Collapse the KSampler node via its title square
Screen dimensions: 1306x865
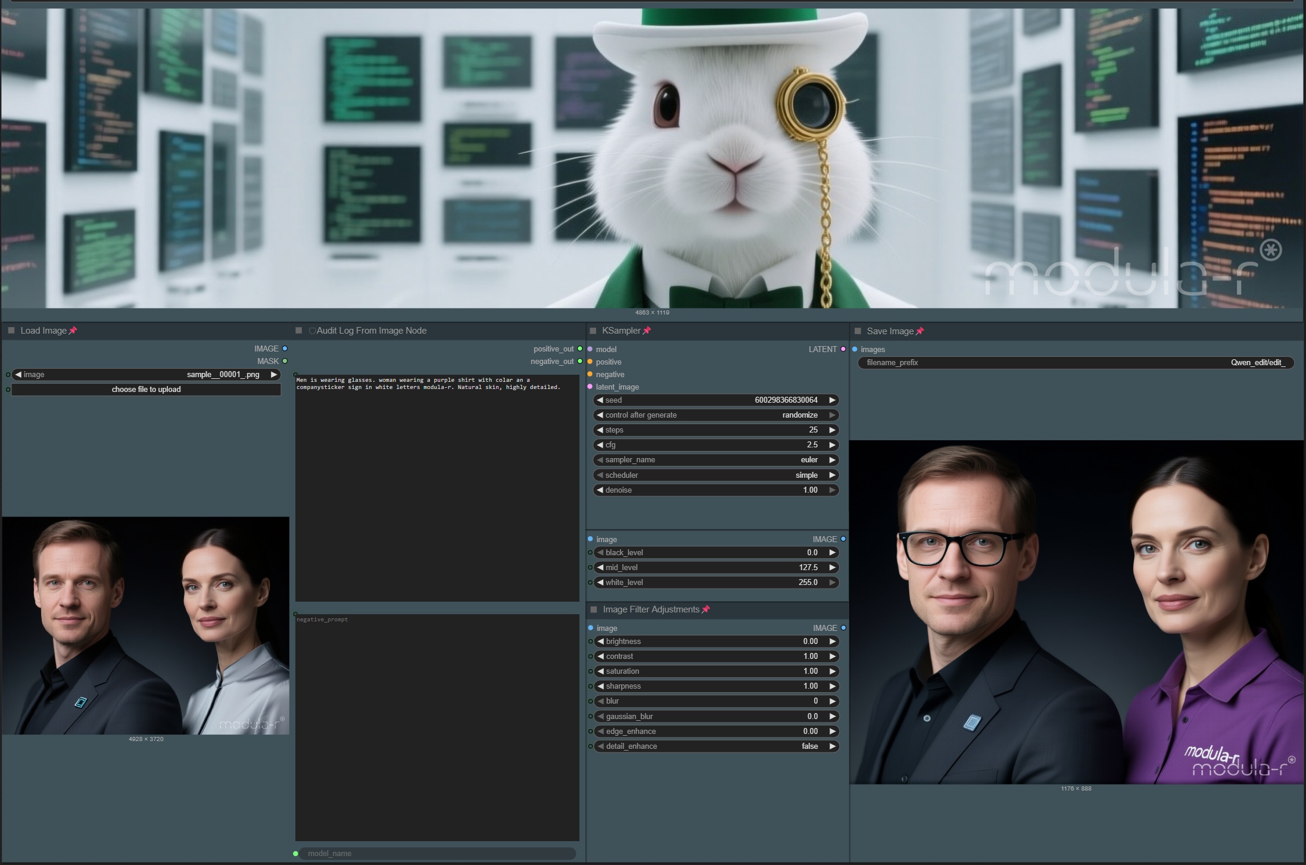(593, 331)
